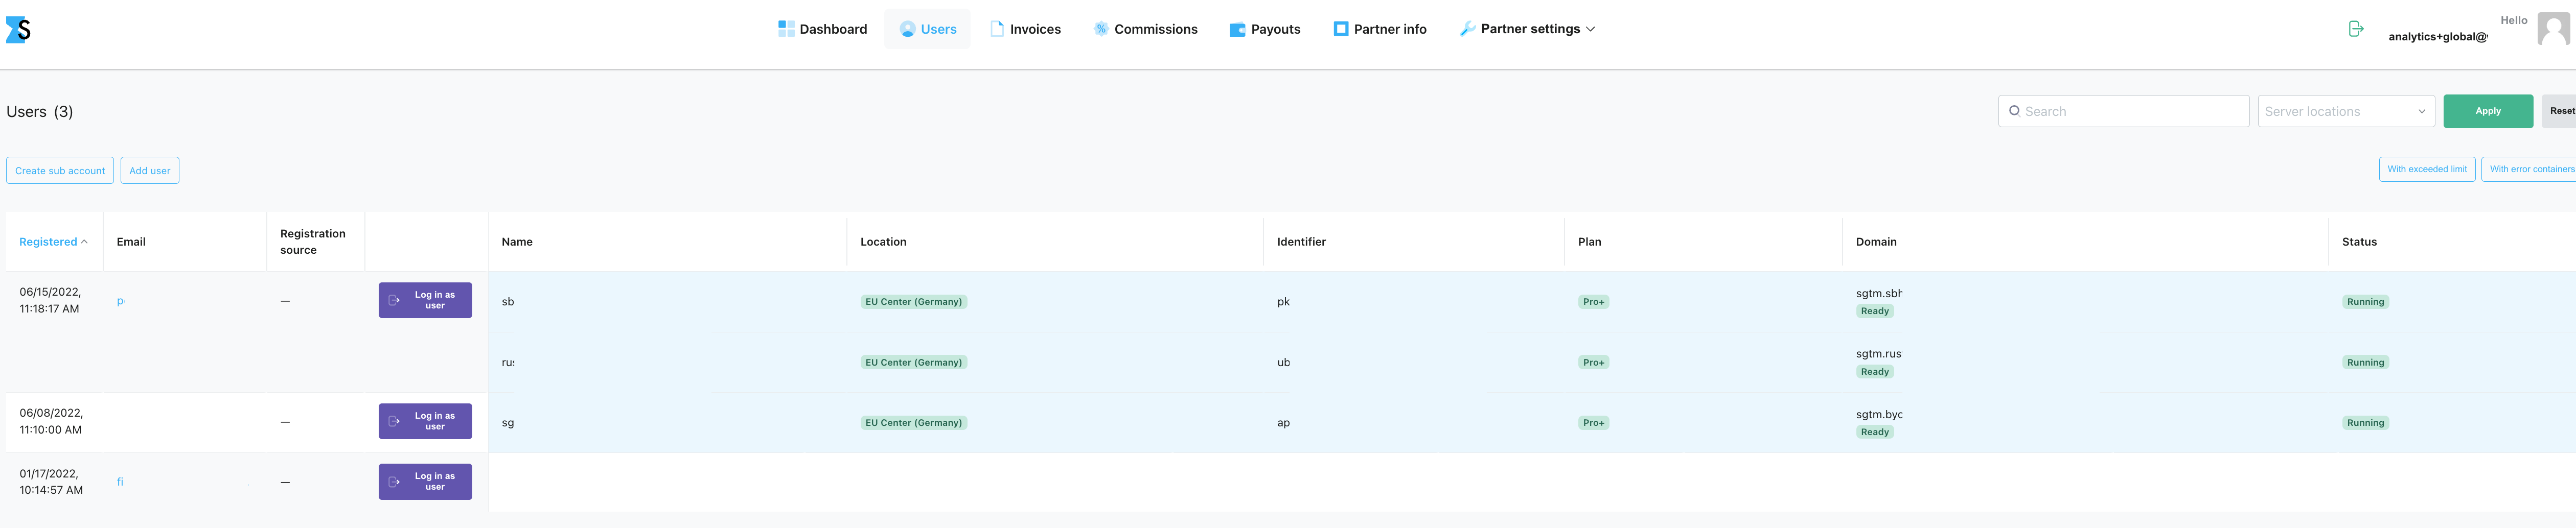Click the Partner info square icon
Image resolution: width=2576 pixels, height=528 pixels.
[1341, 29]
